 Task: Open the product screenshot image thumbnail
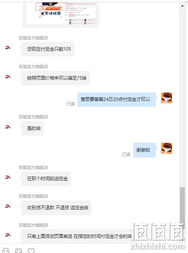(x=61, y=14)
